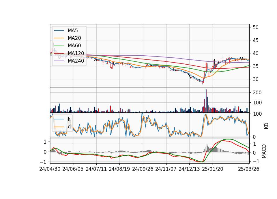Click the blue MA5 legend line sample
The image size is (277, 199).
coord(59,31)
